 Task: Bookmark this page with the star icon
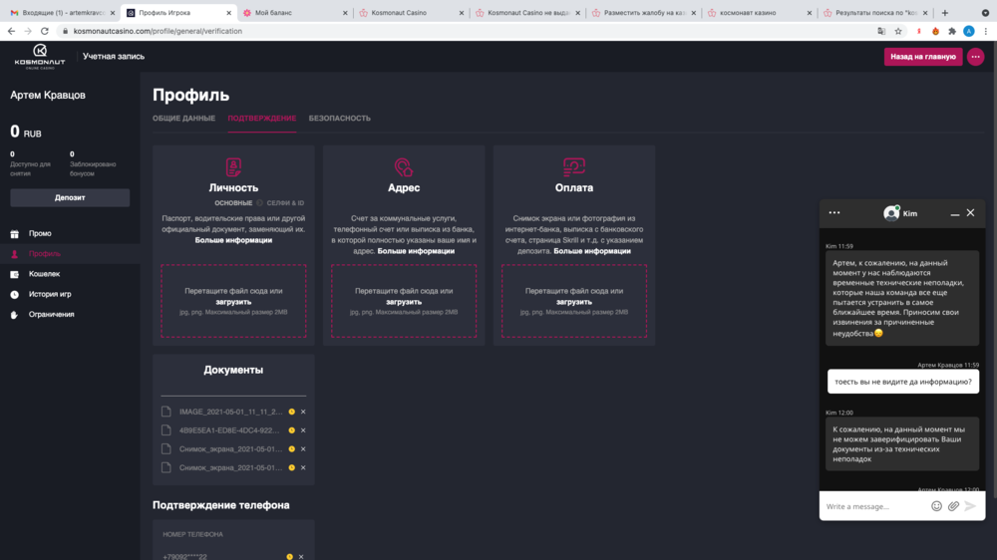[898, 31]
